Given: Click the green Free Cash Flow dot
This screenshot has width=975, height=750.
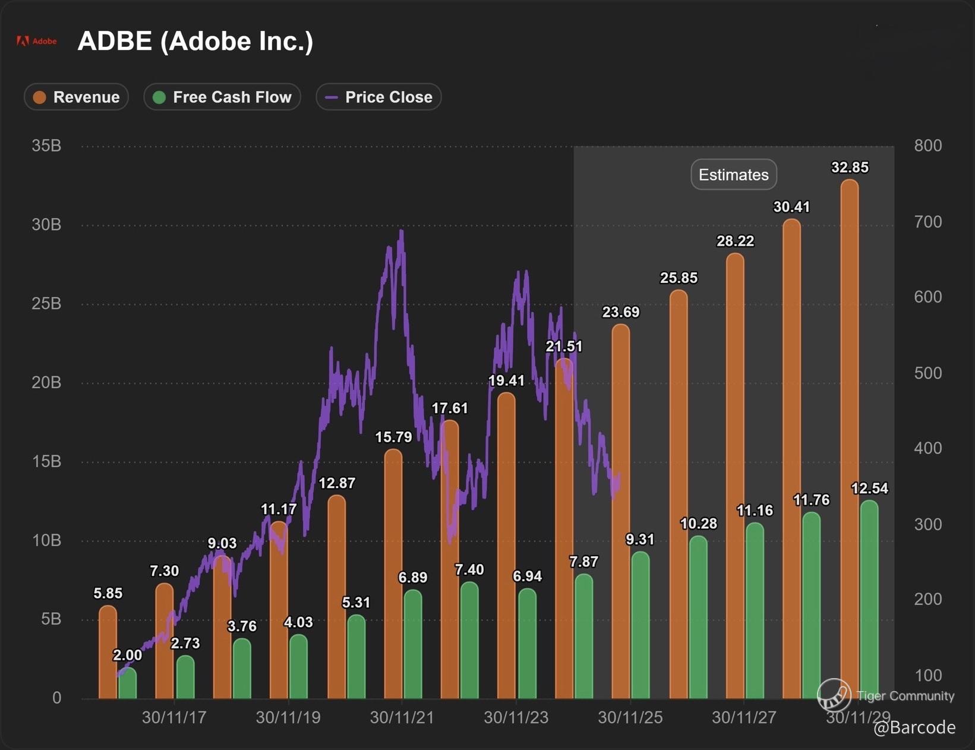Looking at the screenshot, I should coord(159,97).
